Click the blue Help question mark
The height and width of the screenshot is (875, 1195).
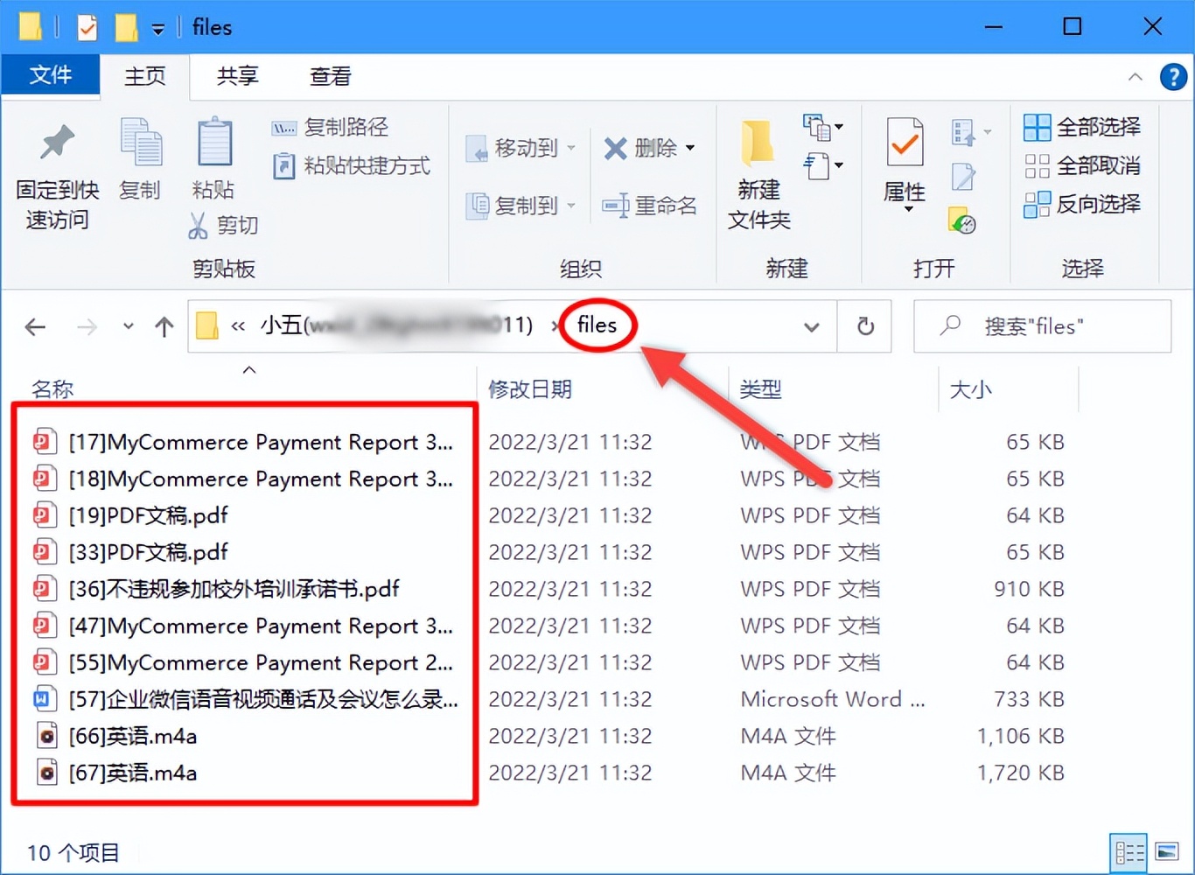[x=1173, y=77]
